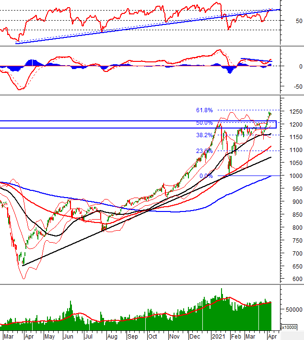Viewport: 304px width, 340px height.
Task: Click the Mar label right after Feb
Action: [250, 337]
